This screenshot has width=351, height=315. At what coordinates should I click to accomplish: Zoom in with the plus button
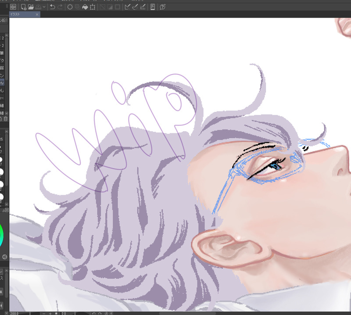point(50,314)
